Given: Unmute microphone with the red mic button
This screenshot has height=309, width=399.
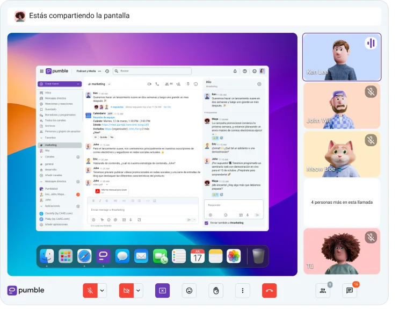Looking at the screenshot, I should tap(90, 290).
